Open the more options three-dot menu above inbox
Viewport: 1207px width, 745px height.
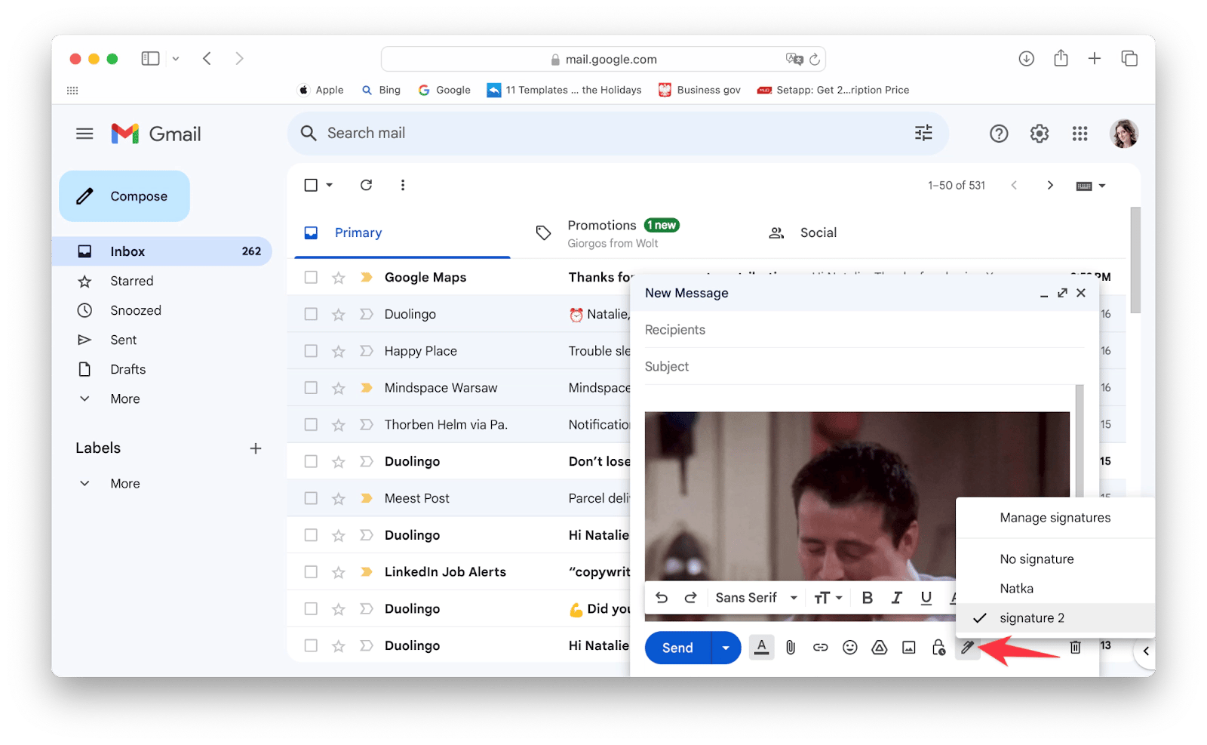point(403,185)
